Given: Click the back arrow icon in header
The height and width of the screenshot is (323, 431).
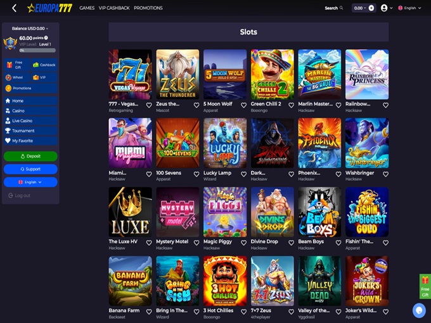Looking at the screenshot, I should coord(15,8).
